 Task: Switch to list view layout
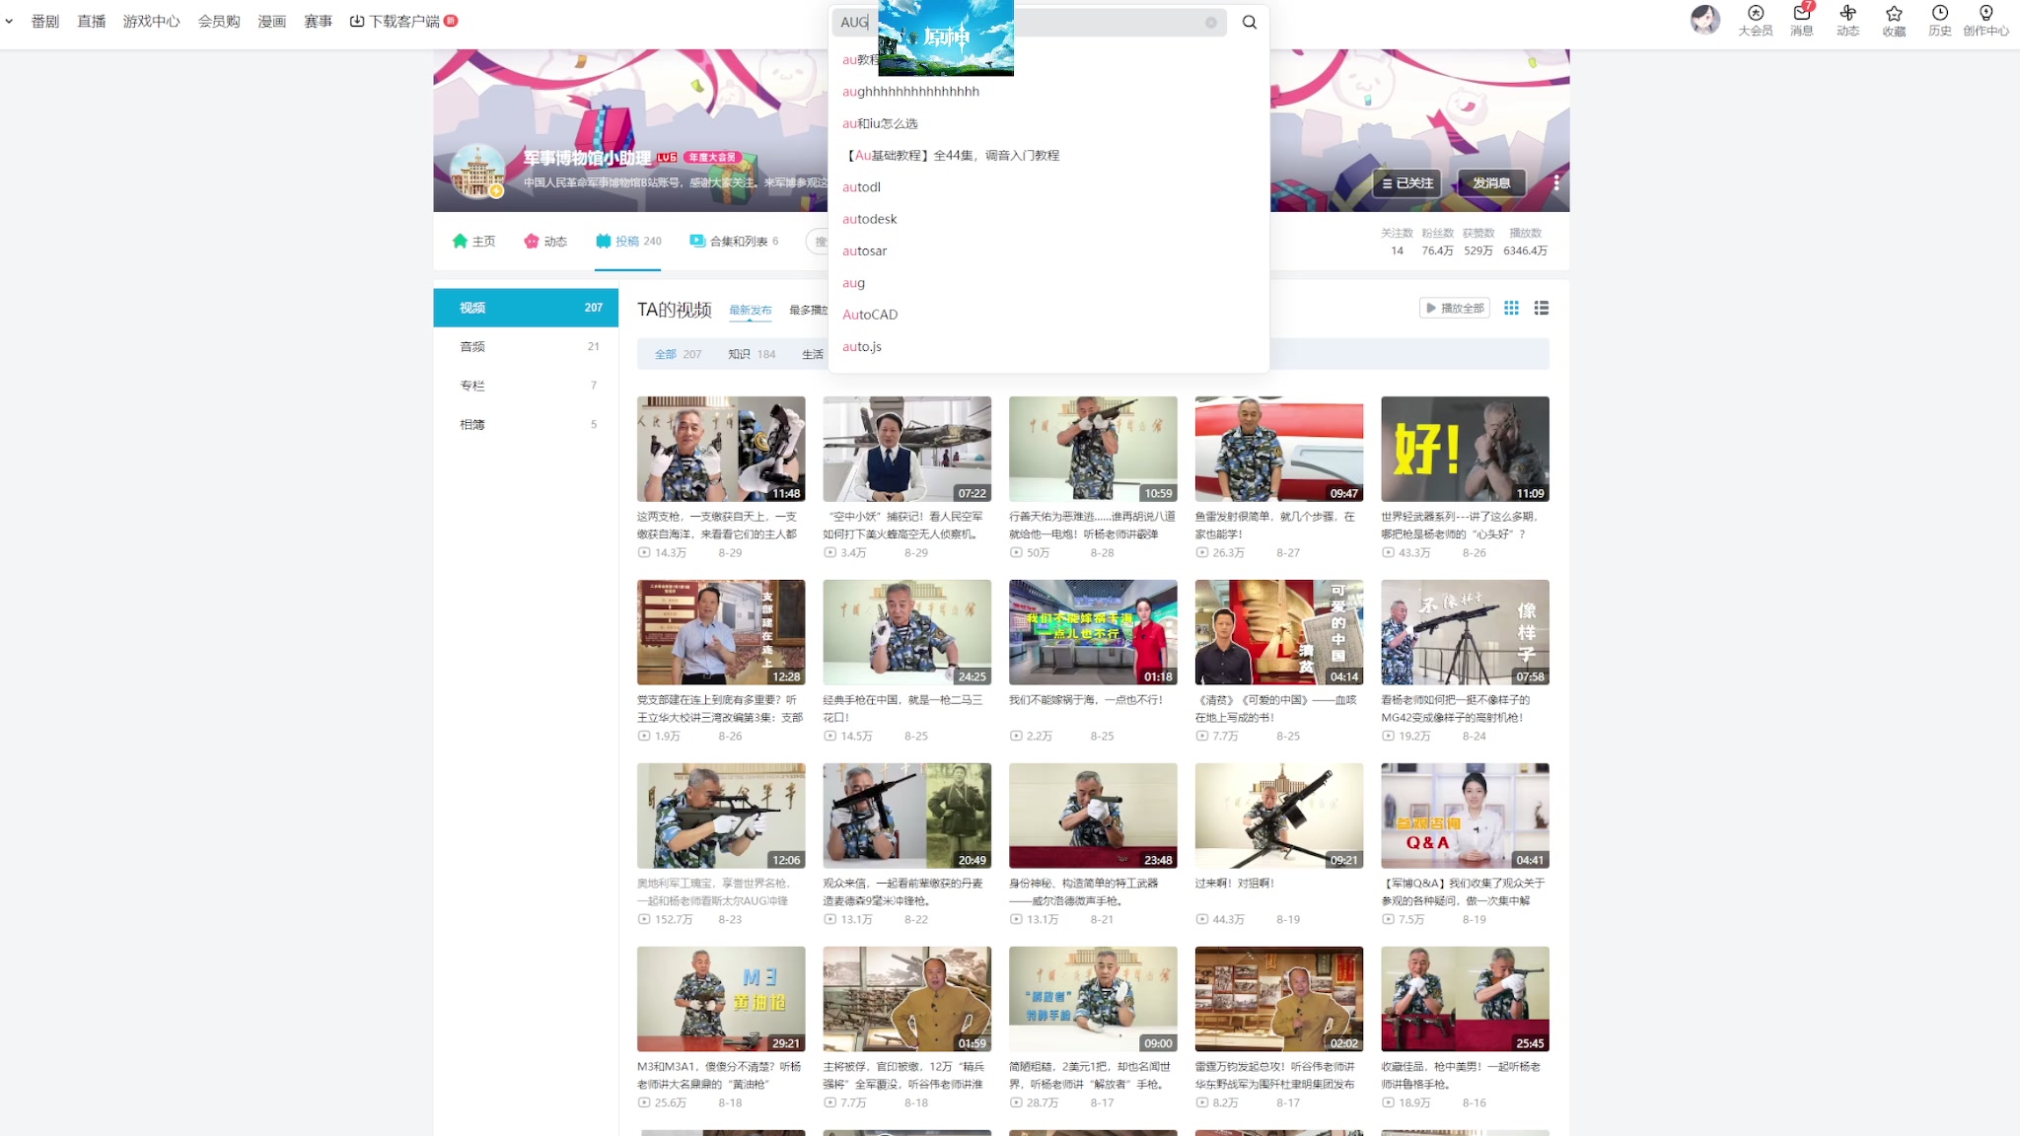[1542, 309]
